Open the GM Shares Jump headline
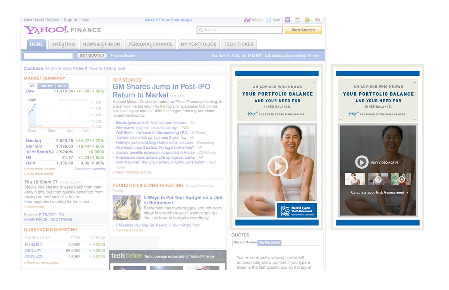 (161, 90)
